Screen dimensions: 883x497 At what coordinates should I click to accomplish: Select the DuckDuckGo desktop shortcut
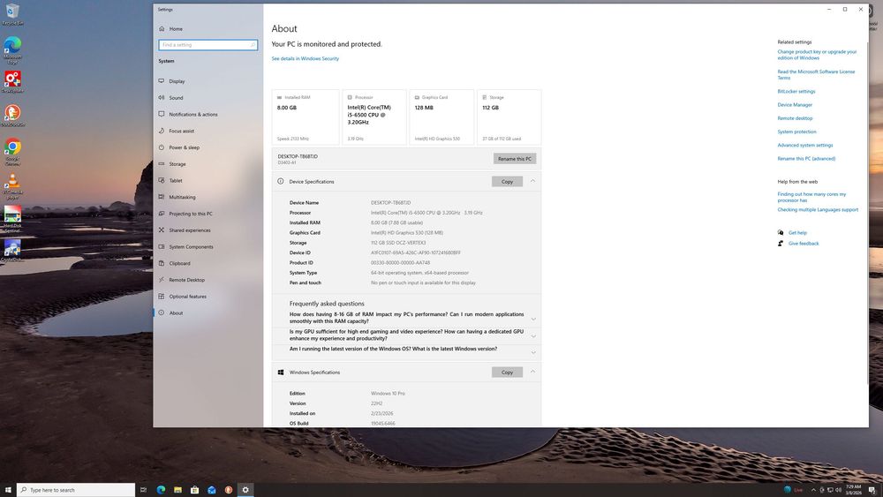pos(12,116)
